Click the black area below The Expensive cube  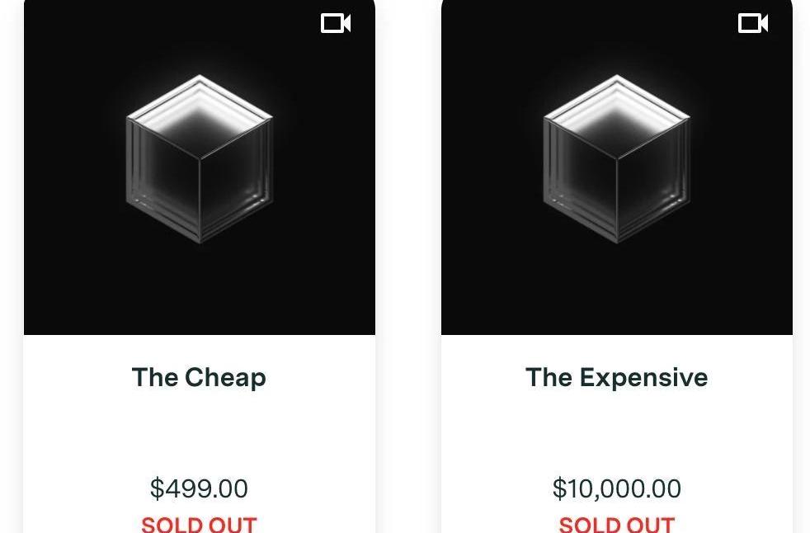(x=617, y=290)
